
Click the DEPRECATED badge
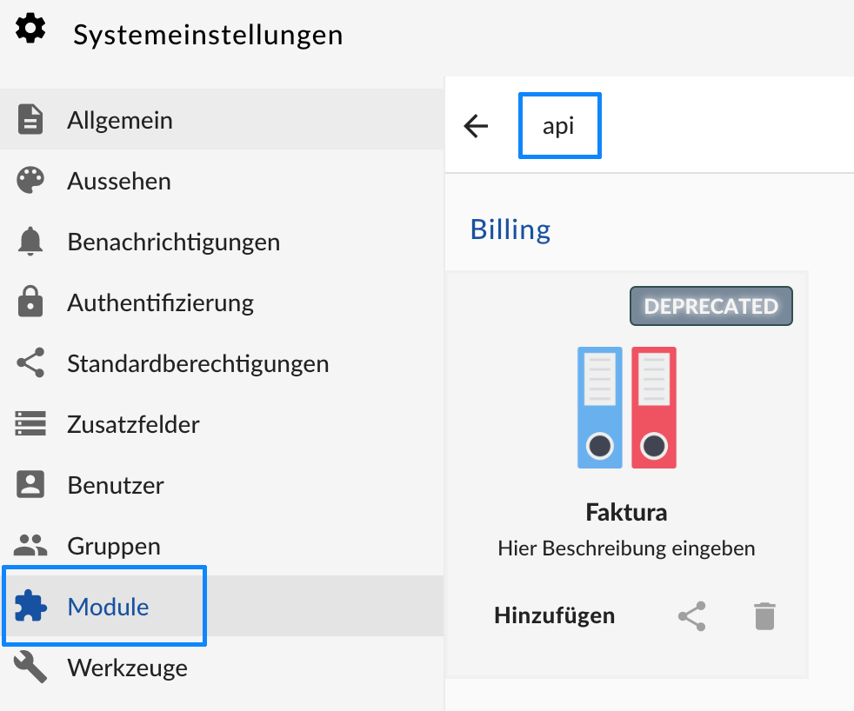pyautogui.click(x=711, y=306)
